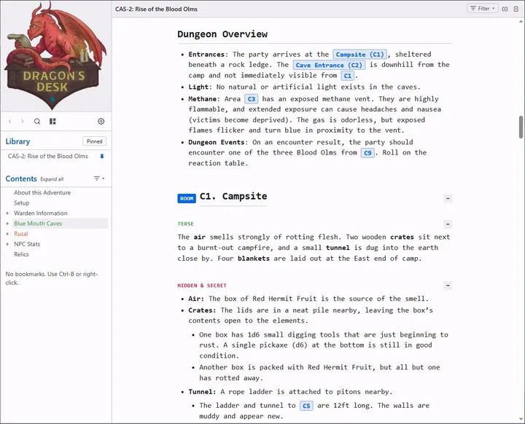Select Setup in Contents
This screenshot has height=424, width=525.
(22, 203)
